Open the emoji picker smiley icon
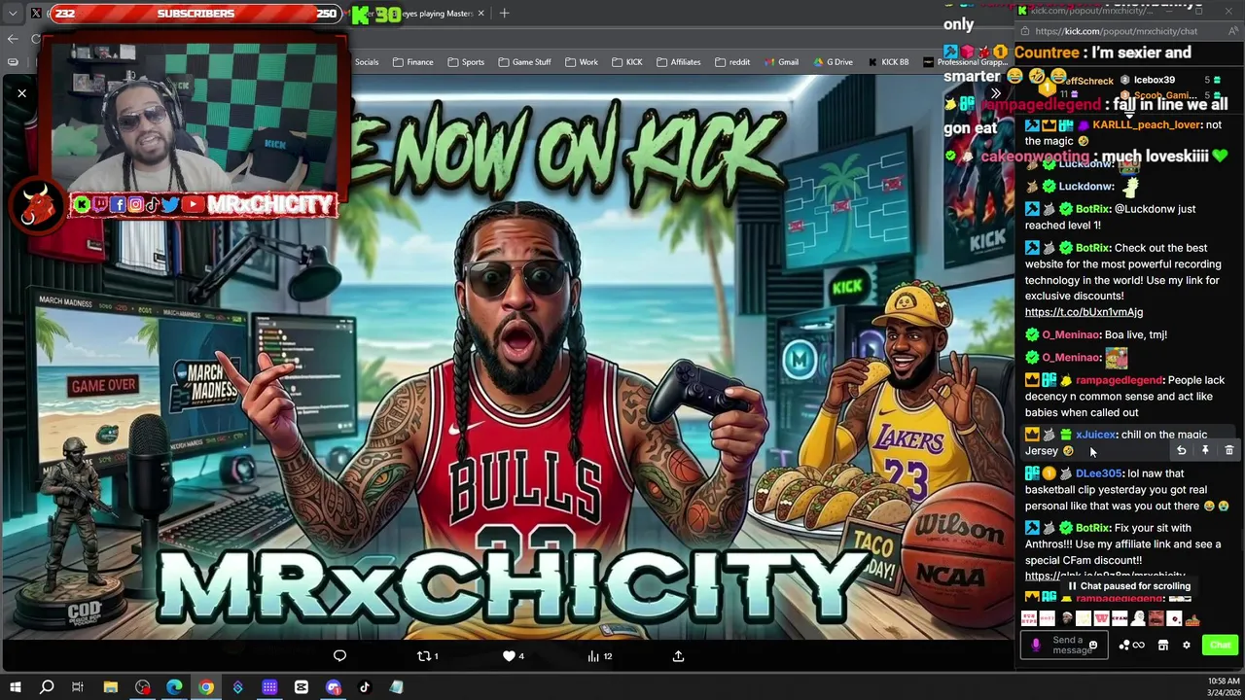 (x=1093, y=645)
